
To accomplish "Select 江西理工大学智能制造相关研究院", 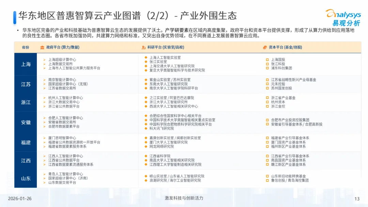I will pyautogui.click(x=175, y=165).
